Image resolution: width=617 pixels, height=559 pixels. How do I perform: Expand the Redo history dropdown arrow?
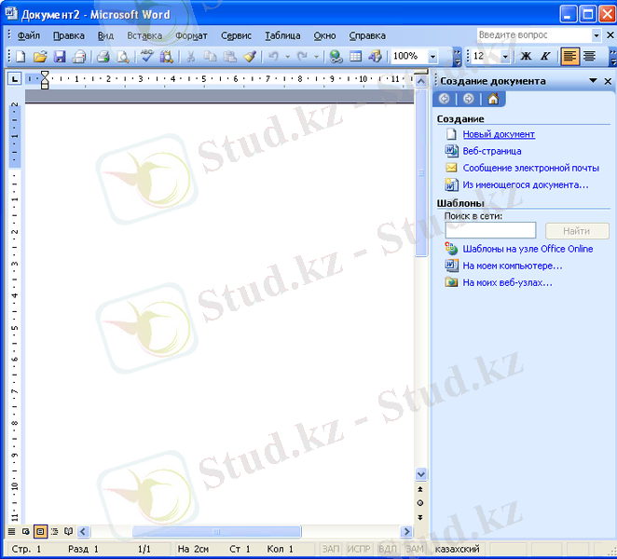[316, 57]
